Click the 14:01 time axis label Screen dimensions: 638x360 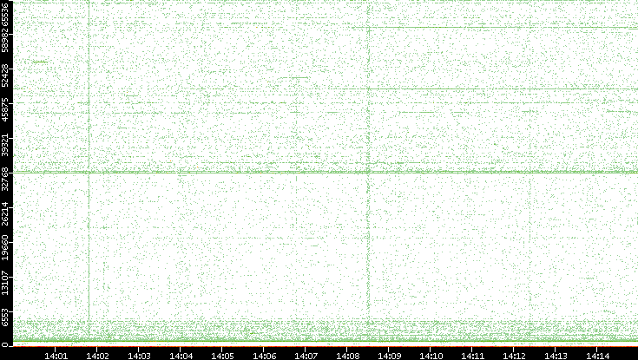(x=56, y=356)
